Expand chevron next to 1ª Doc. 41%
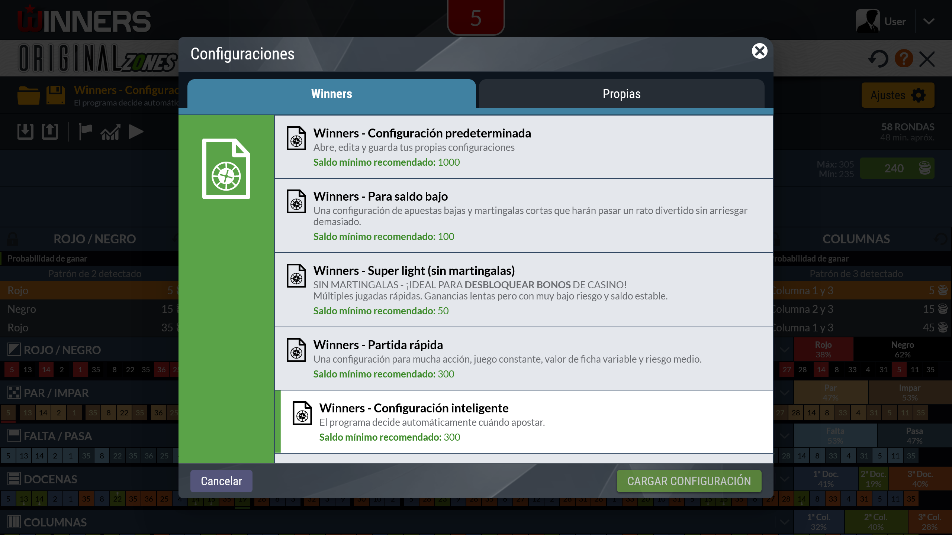Screen dimensions: 952x535 click(784, 479)
